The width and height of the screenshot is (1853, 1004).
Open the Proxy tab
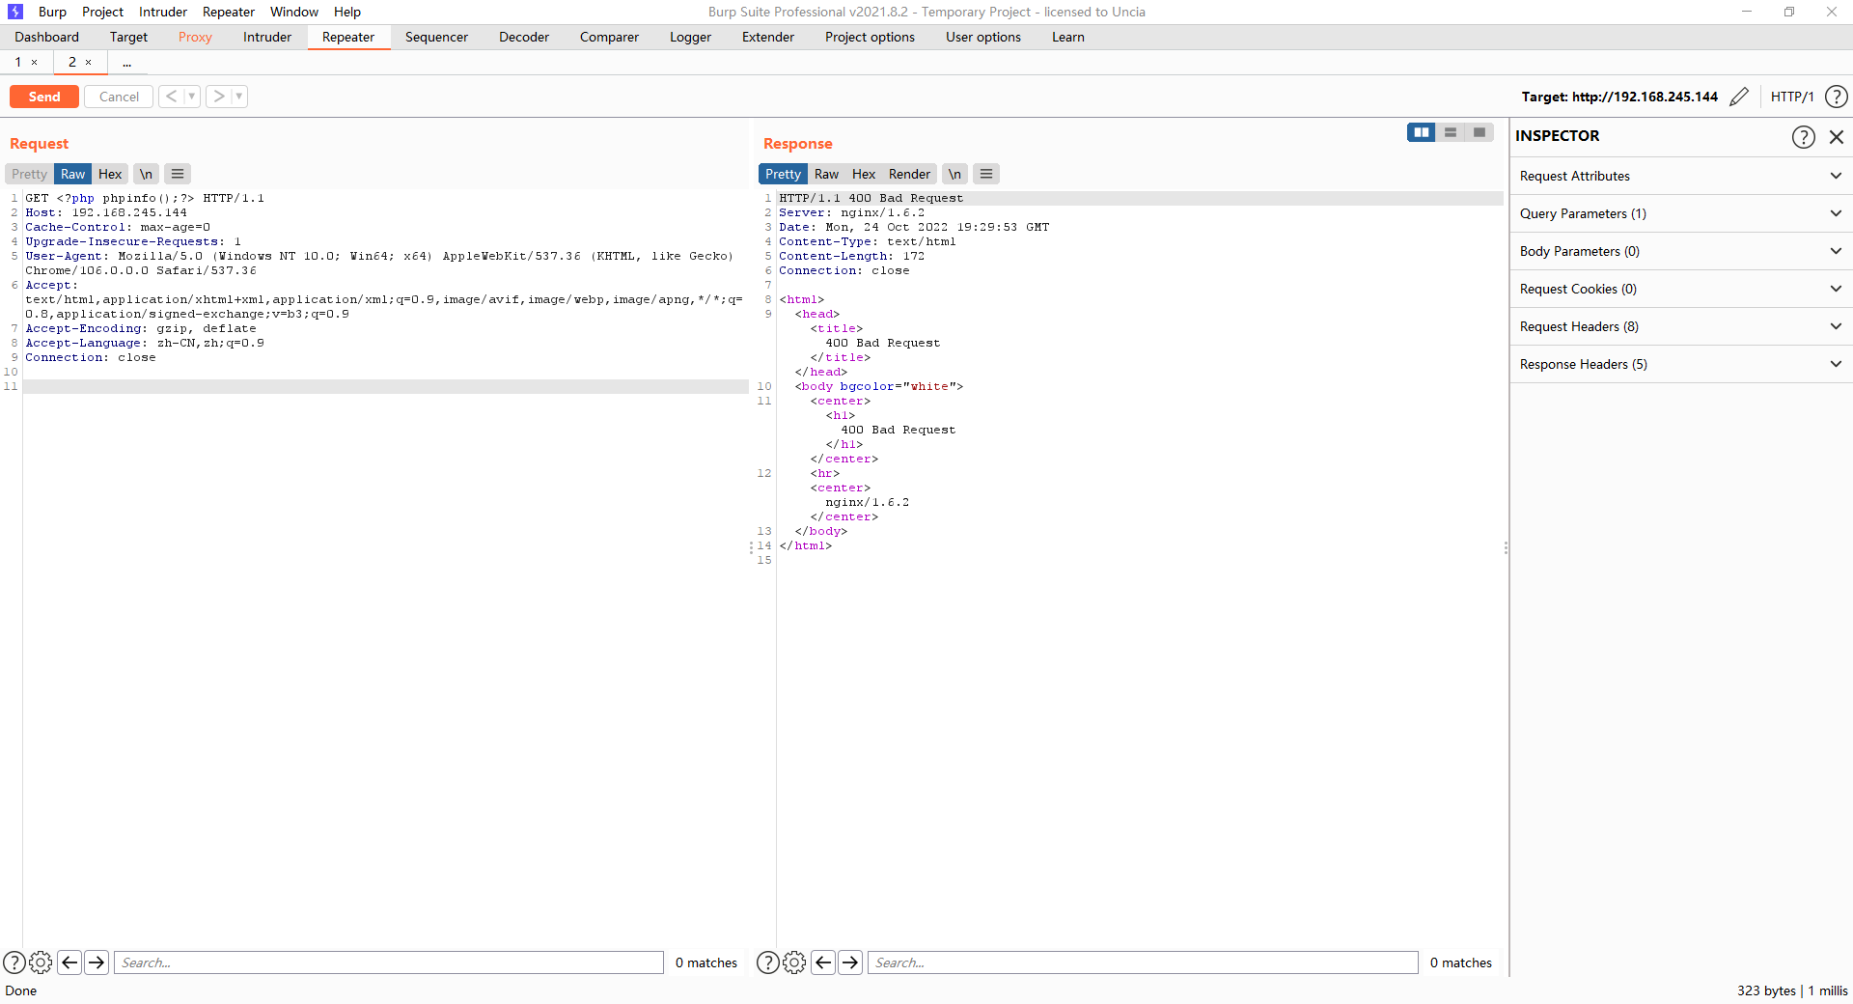195,37
